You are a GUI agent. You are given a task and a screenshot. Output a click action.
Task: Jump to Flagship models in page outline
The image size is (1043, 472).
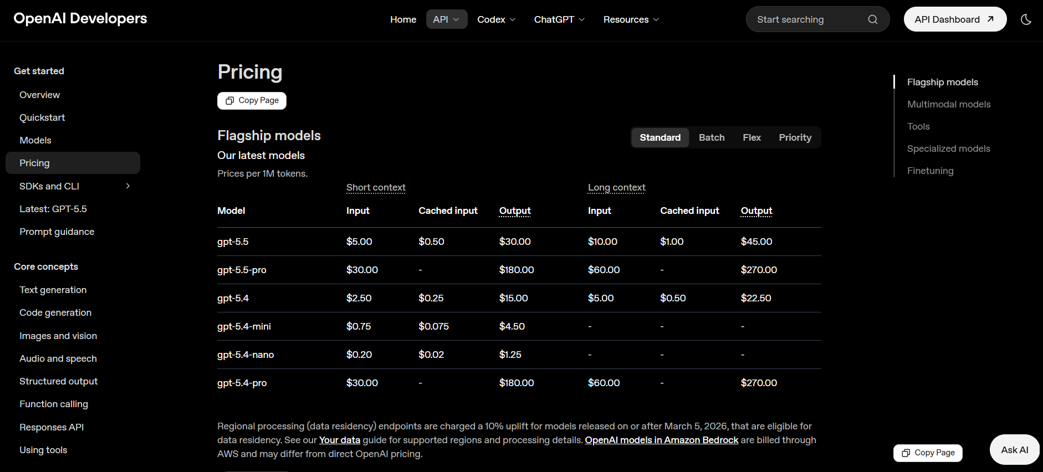point(943,82)
